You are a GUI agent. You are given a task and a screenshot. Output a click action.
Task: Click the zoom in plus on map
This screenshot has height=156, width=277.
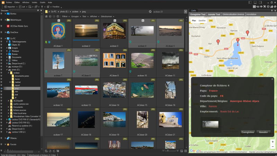(272, 142)
